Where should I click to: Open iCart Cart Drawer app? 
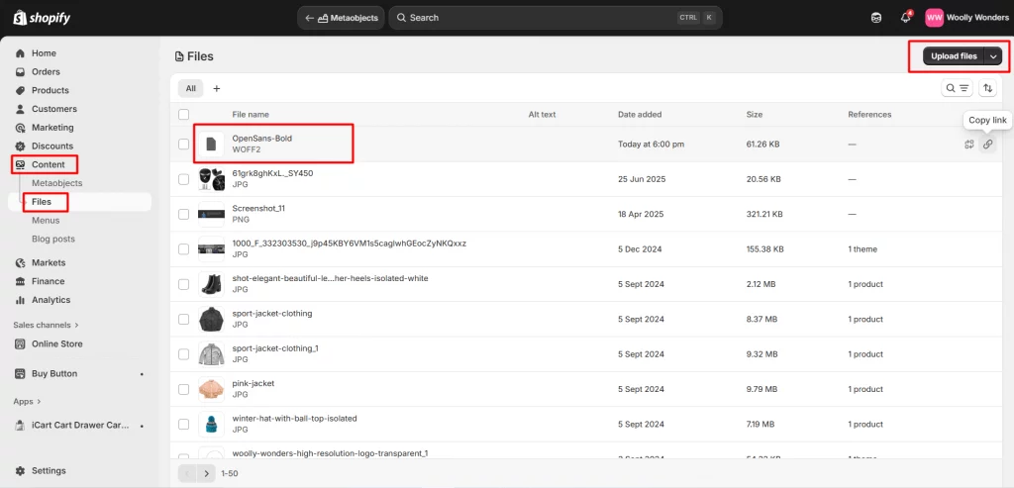80,426
